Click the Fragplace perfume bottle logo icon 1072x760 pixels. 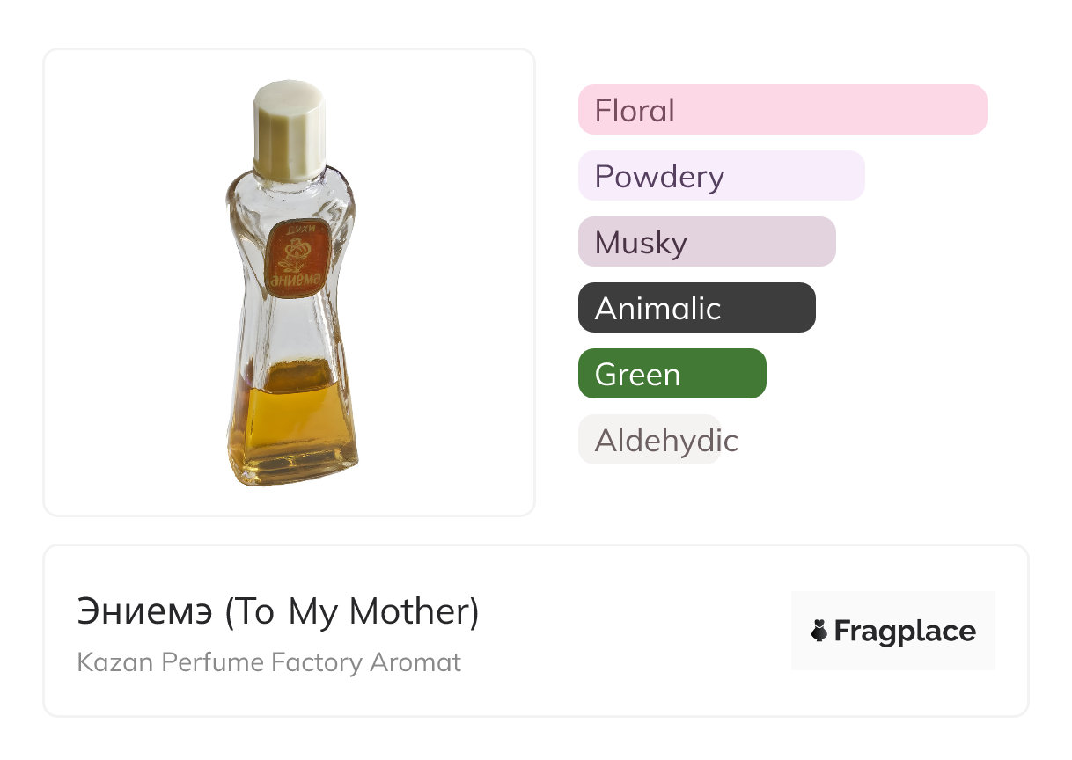(819, 631)
